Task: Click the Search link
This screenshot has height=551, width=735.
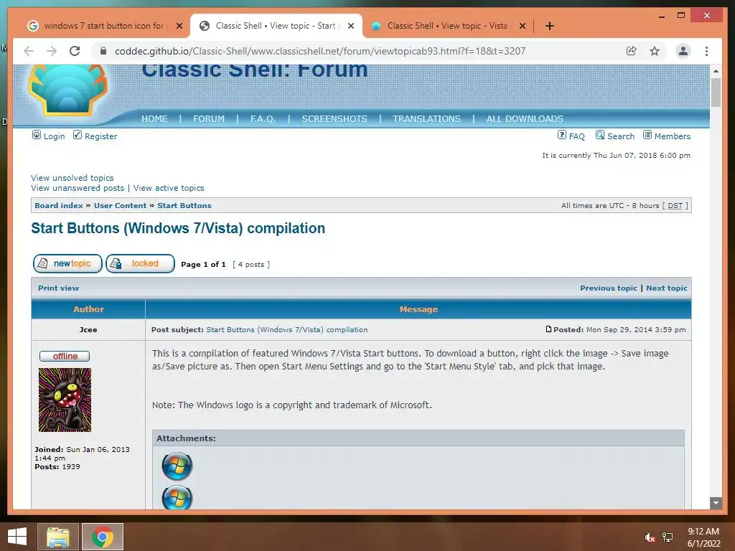Action: (621, 136)
